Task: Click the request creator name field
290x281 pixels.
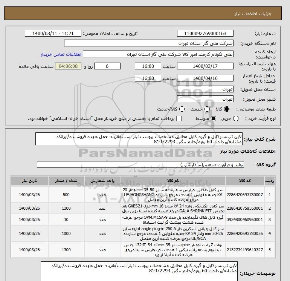Action: 158,54
